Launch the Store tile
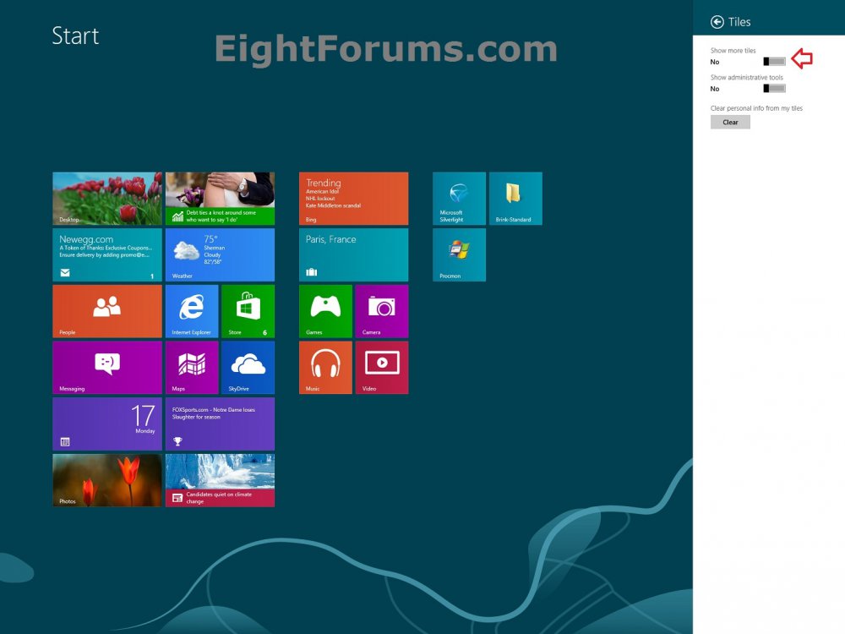The height and width of the screenshot is (634, 845). tap(248, 311)
